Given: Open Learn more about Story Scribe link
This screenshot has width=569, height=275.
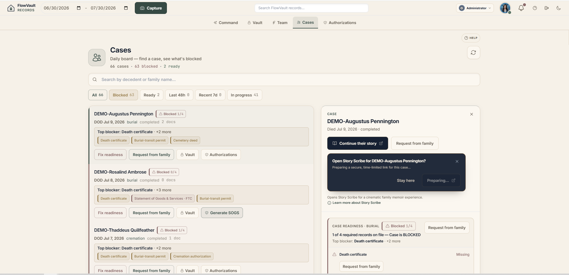Looking at the screenshot, I should coord(354,203).
